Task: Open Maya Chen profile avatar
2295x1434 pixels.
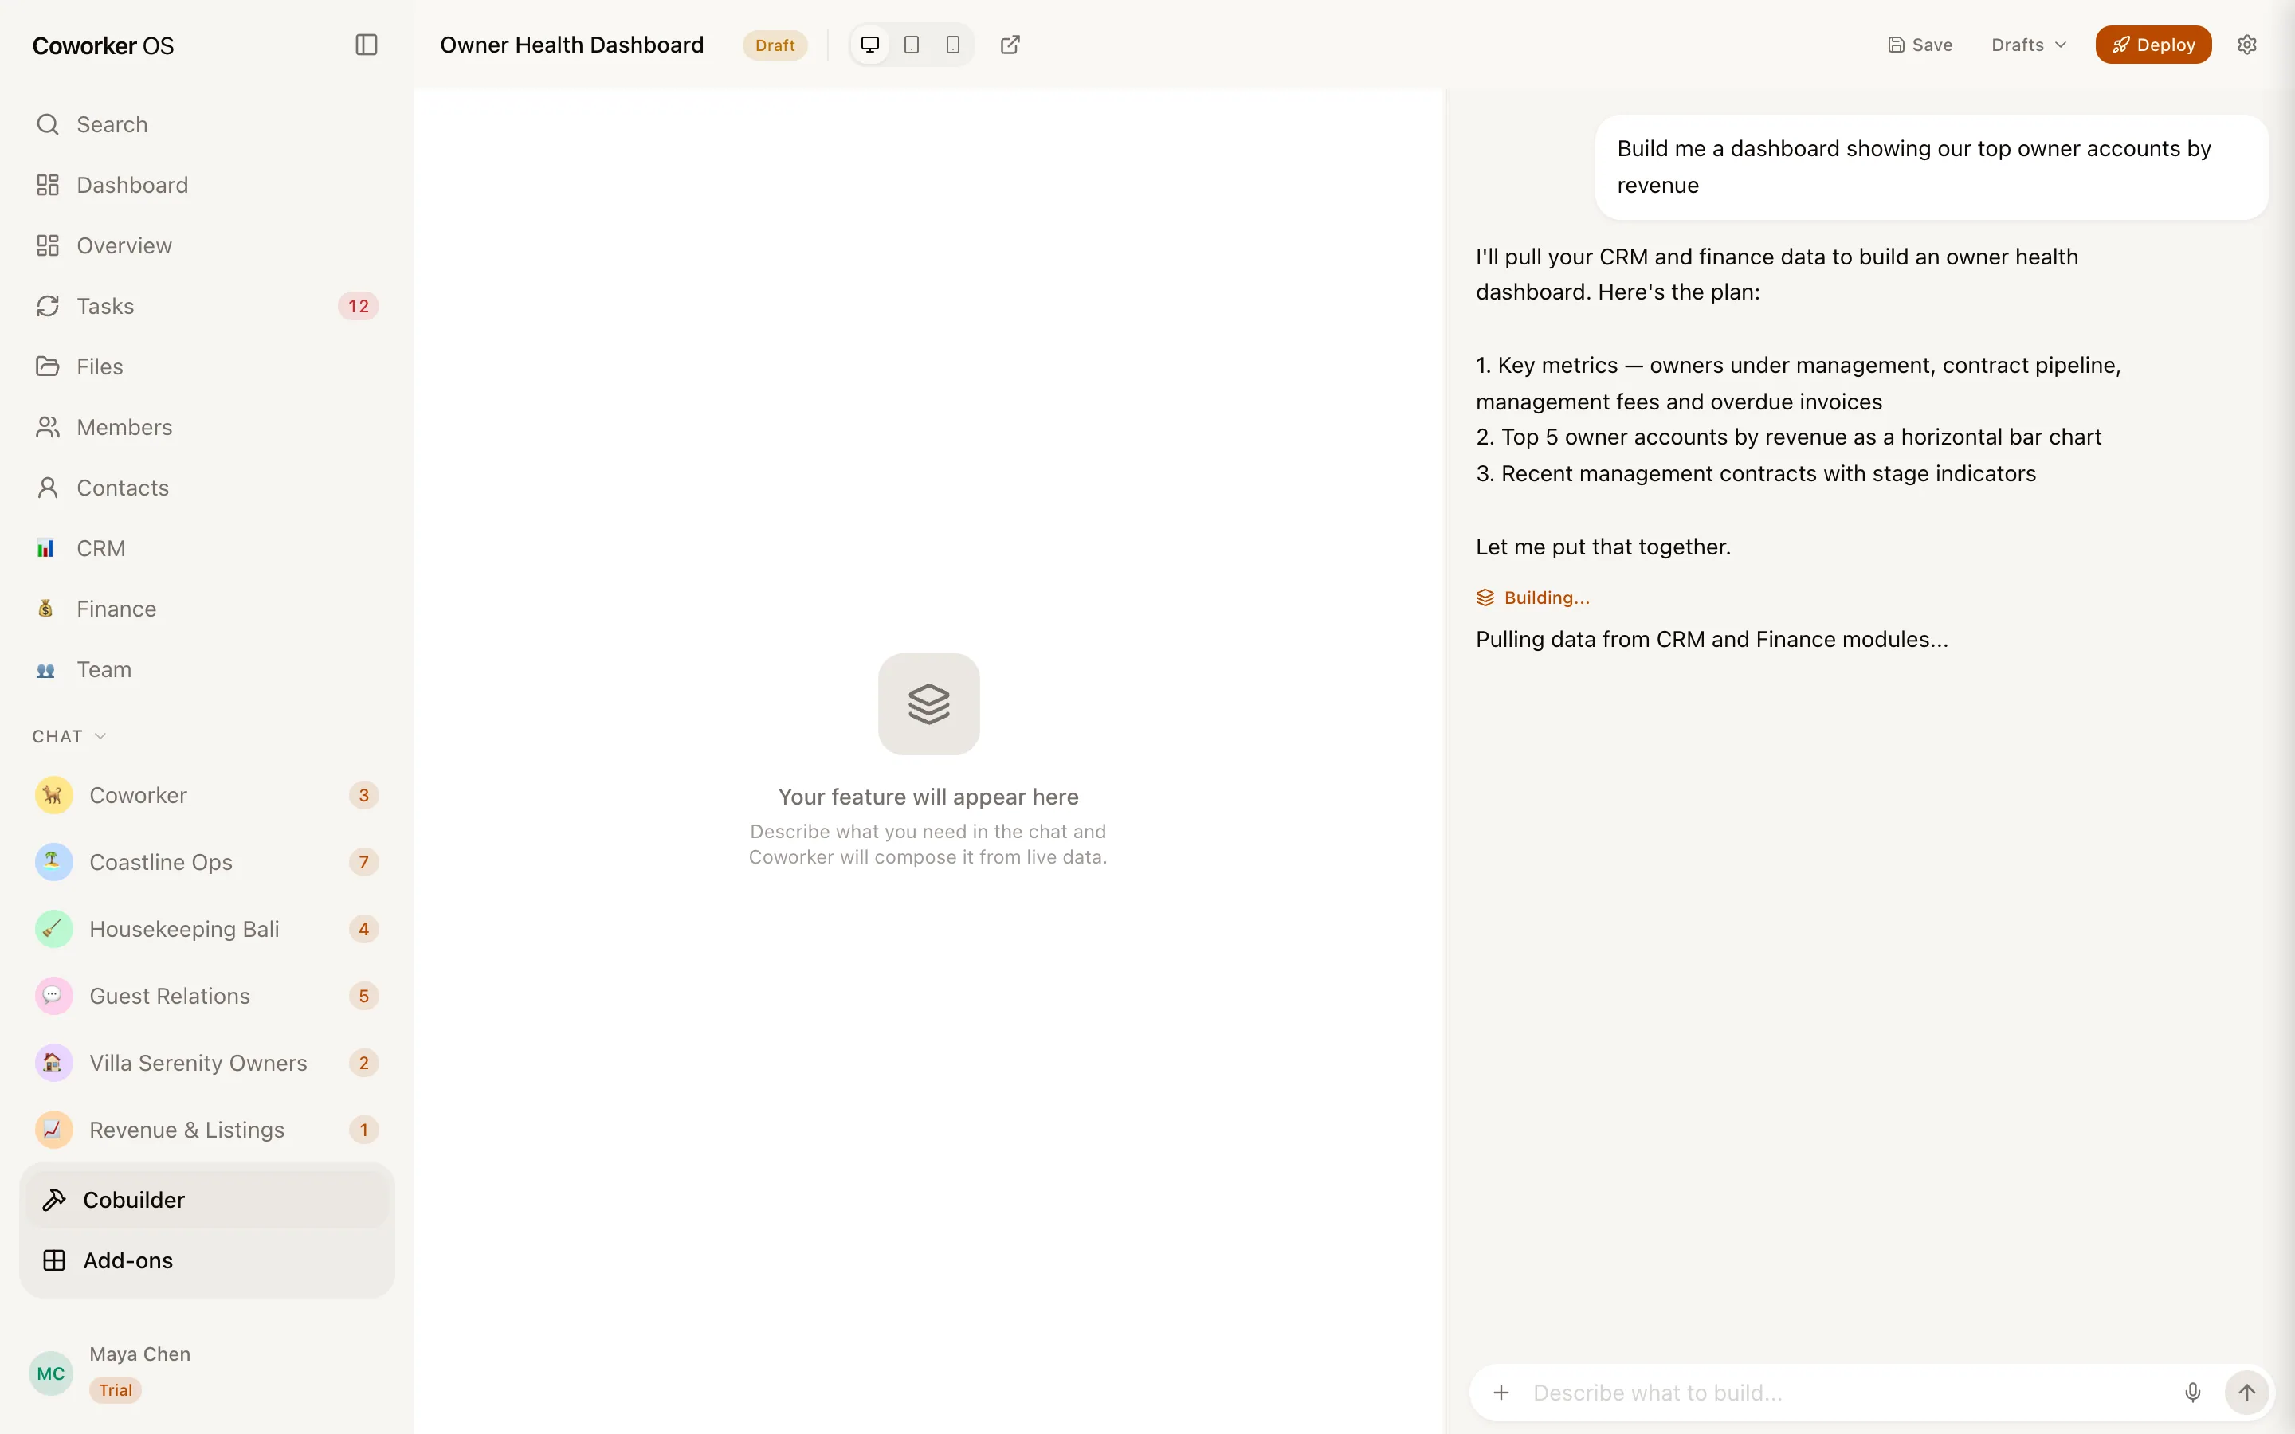Action: (51, 1373)
